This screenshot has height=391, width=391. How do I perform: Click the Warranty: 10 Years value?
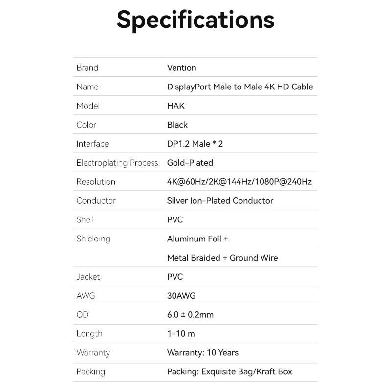point(203,353)
